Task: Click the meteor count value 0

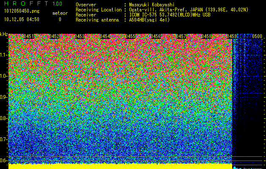Action: (x=60, y=19)
